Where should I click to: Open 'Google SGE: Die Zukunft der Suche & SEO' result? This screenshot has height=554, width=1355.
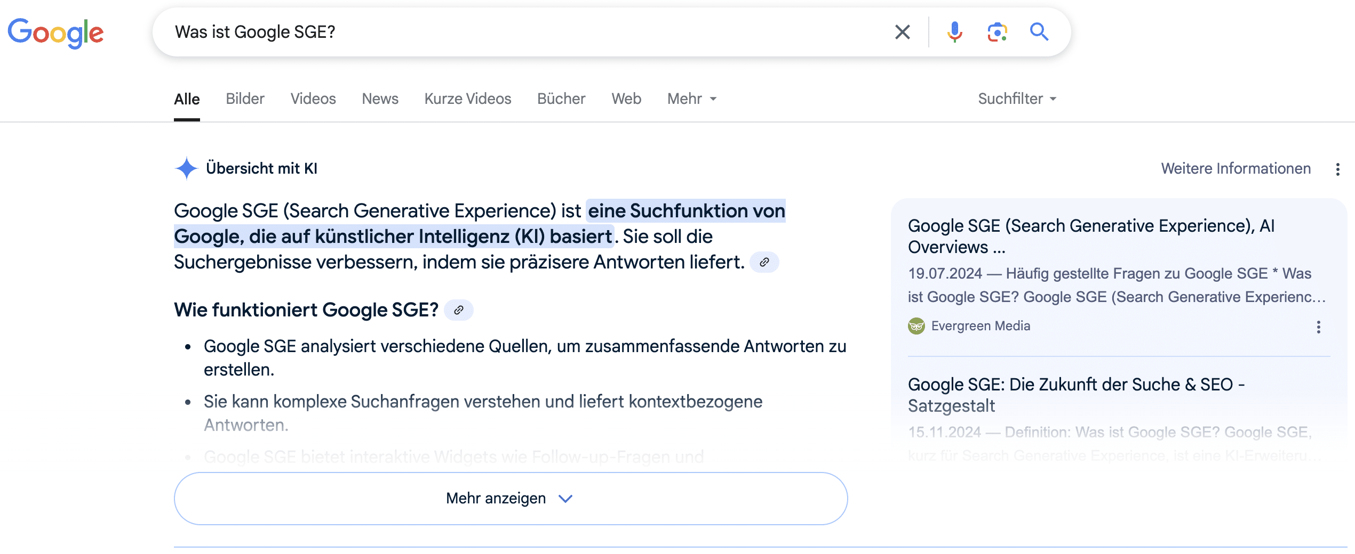[1076, 395]
